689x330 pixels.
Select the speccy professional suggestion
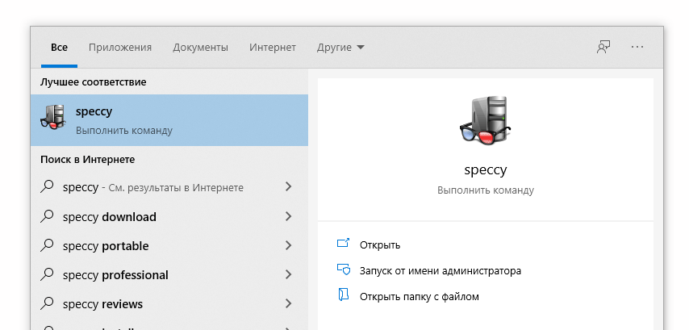169,275
